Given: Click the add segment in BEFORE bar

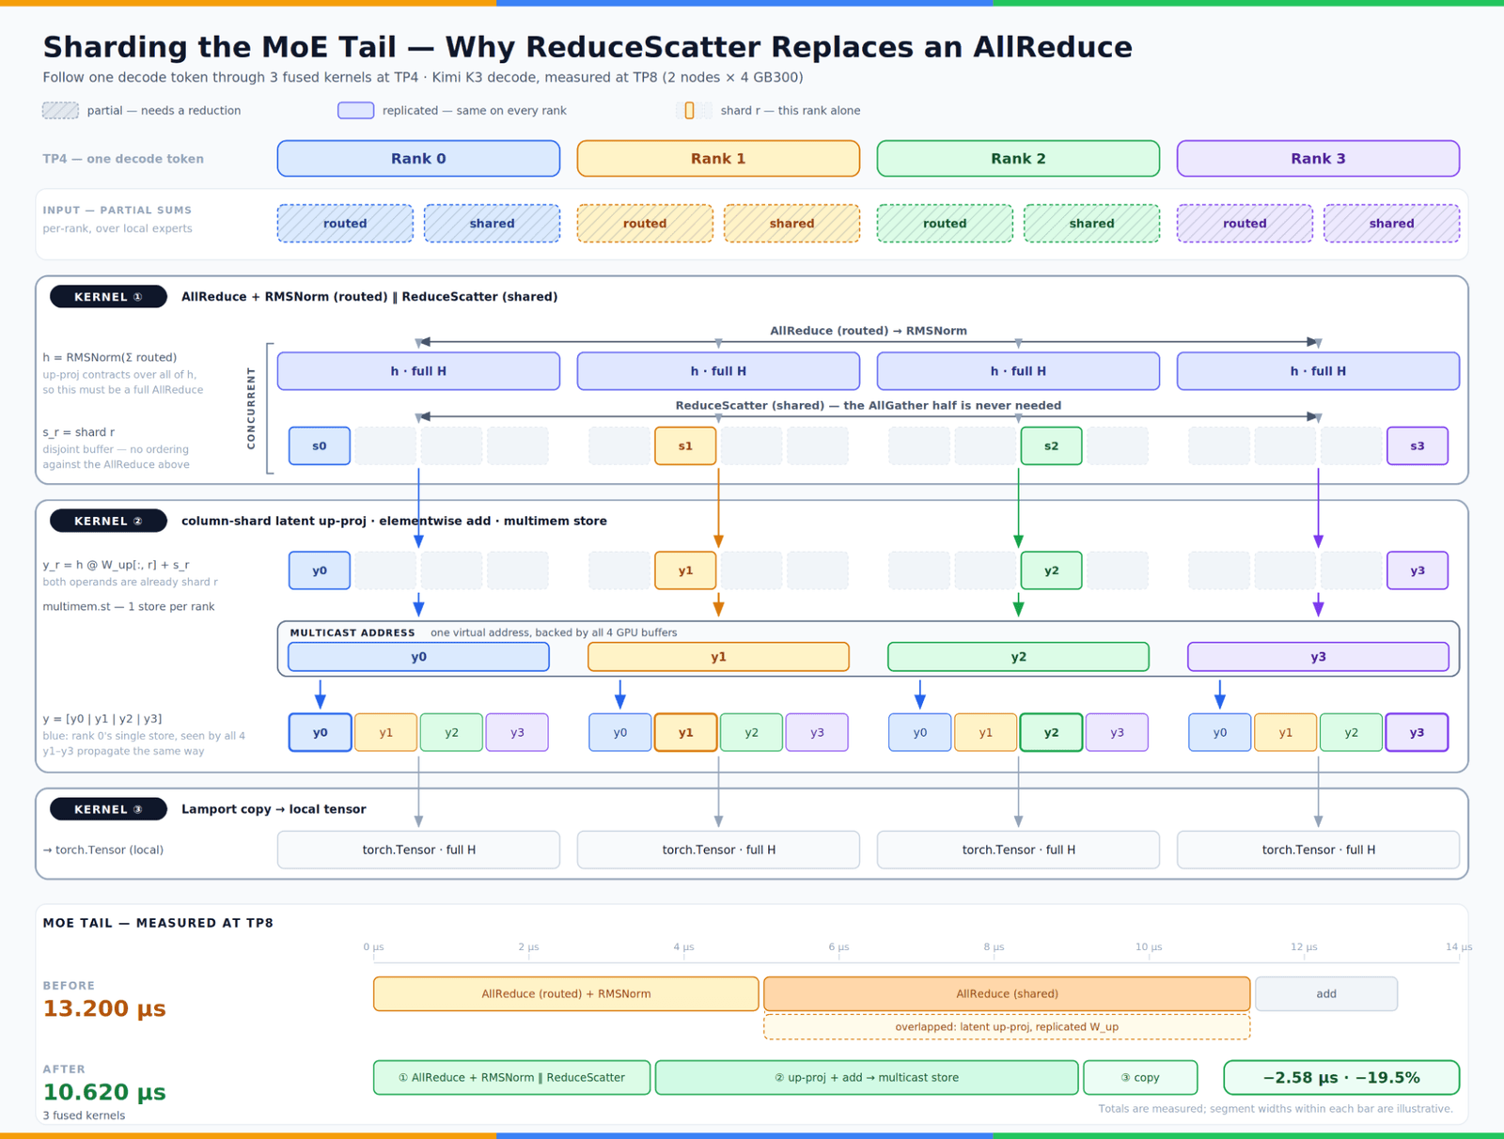Looking at the screenshot, I should point(1326,994).
